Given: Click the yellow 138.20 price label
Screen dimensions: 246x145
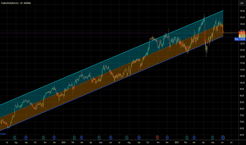Looking at the screenshot, I should 242,36.
